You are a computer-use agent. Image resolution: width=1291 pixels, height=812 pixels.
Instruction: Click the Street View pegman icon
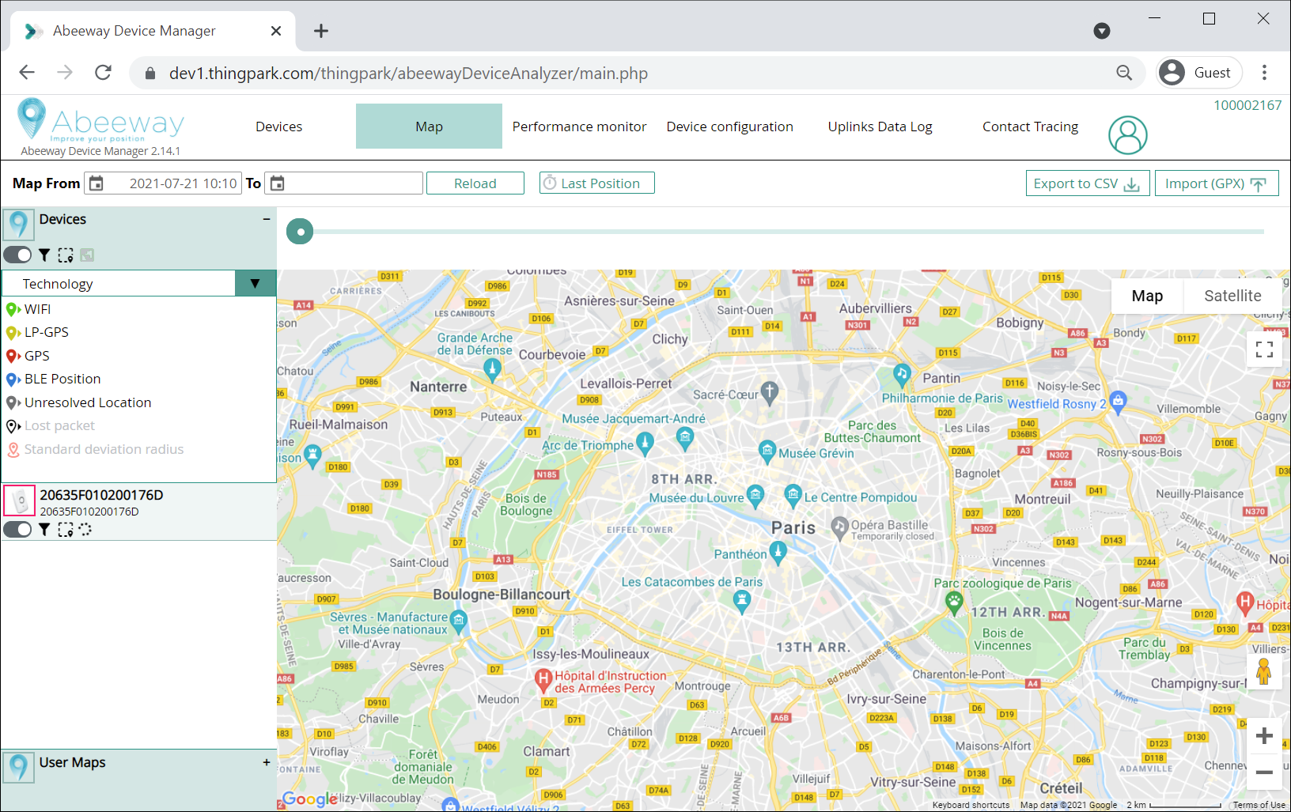pos(1263,673)
